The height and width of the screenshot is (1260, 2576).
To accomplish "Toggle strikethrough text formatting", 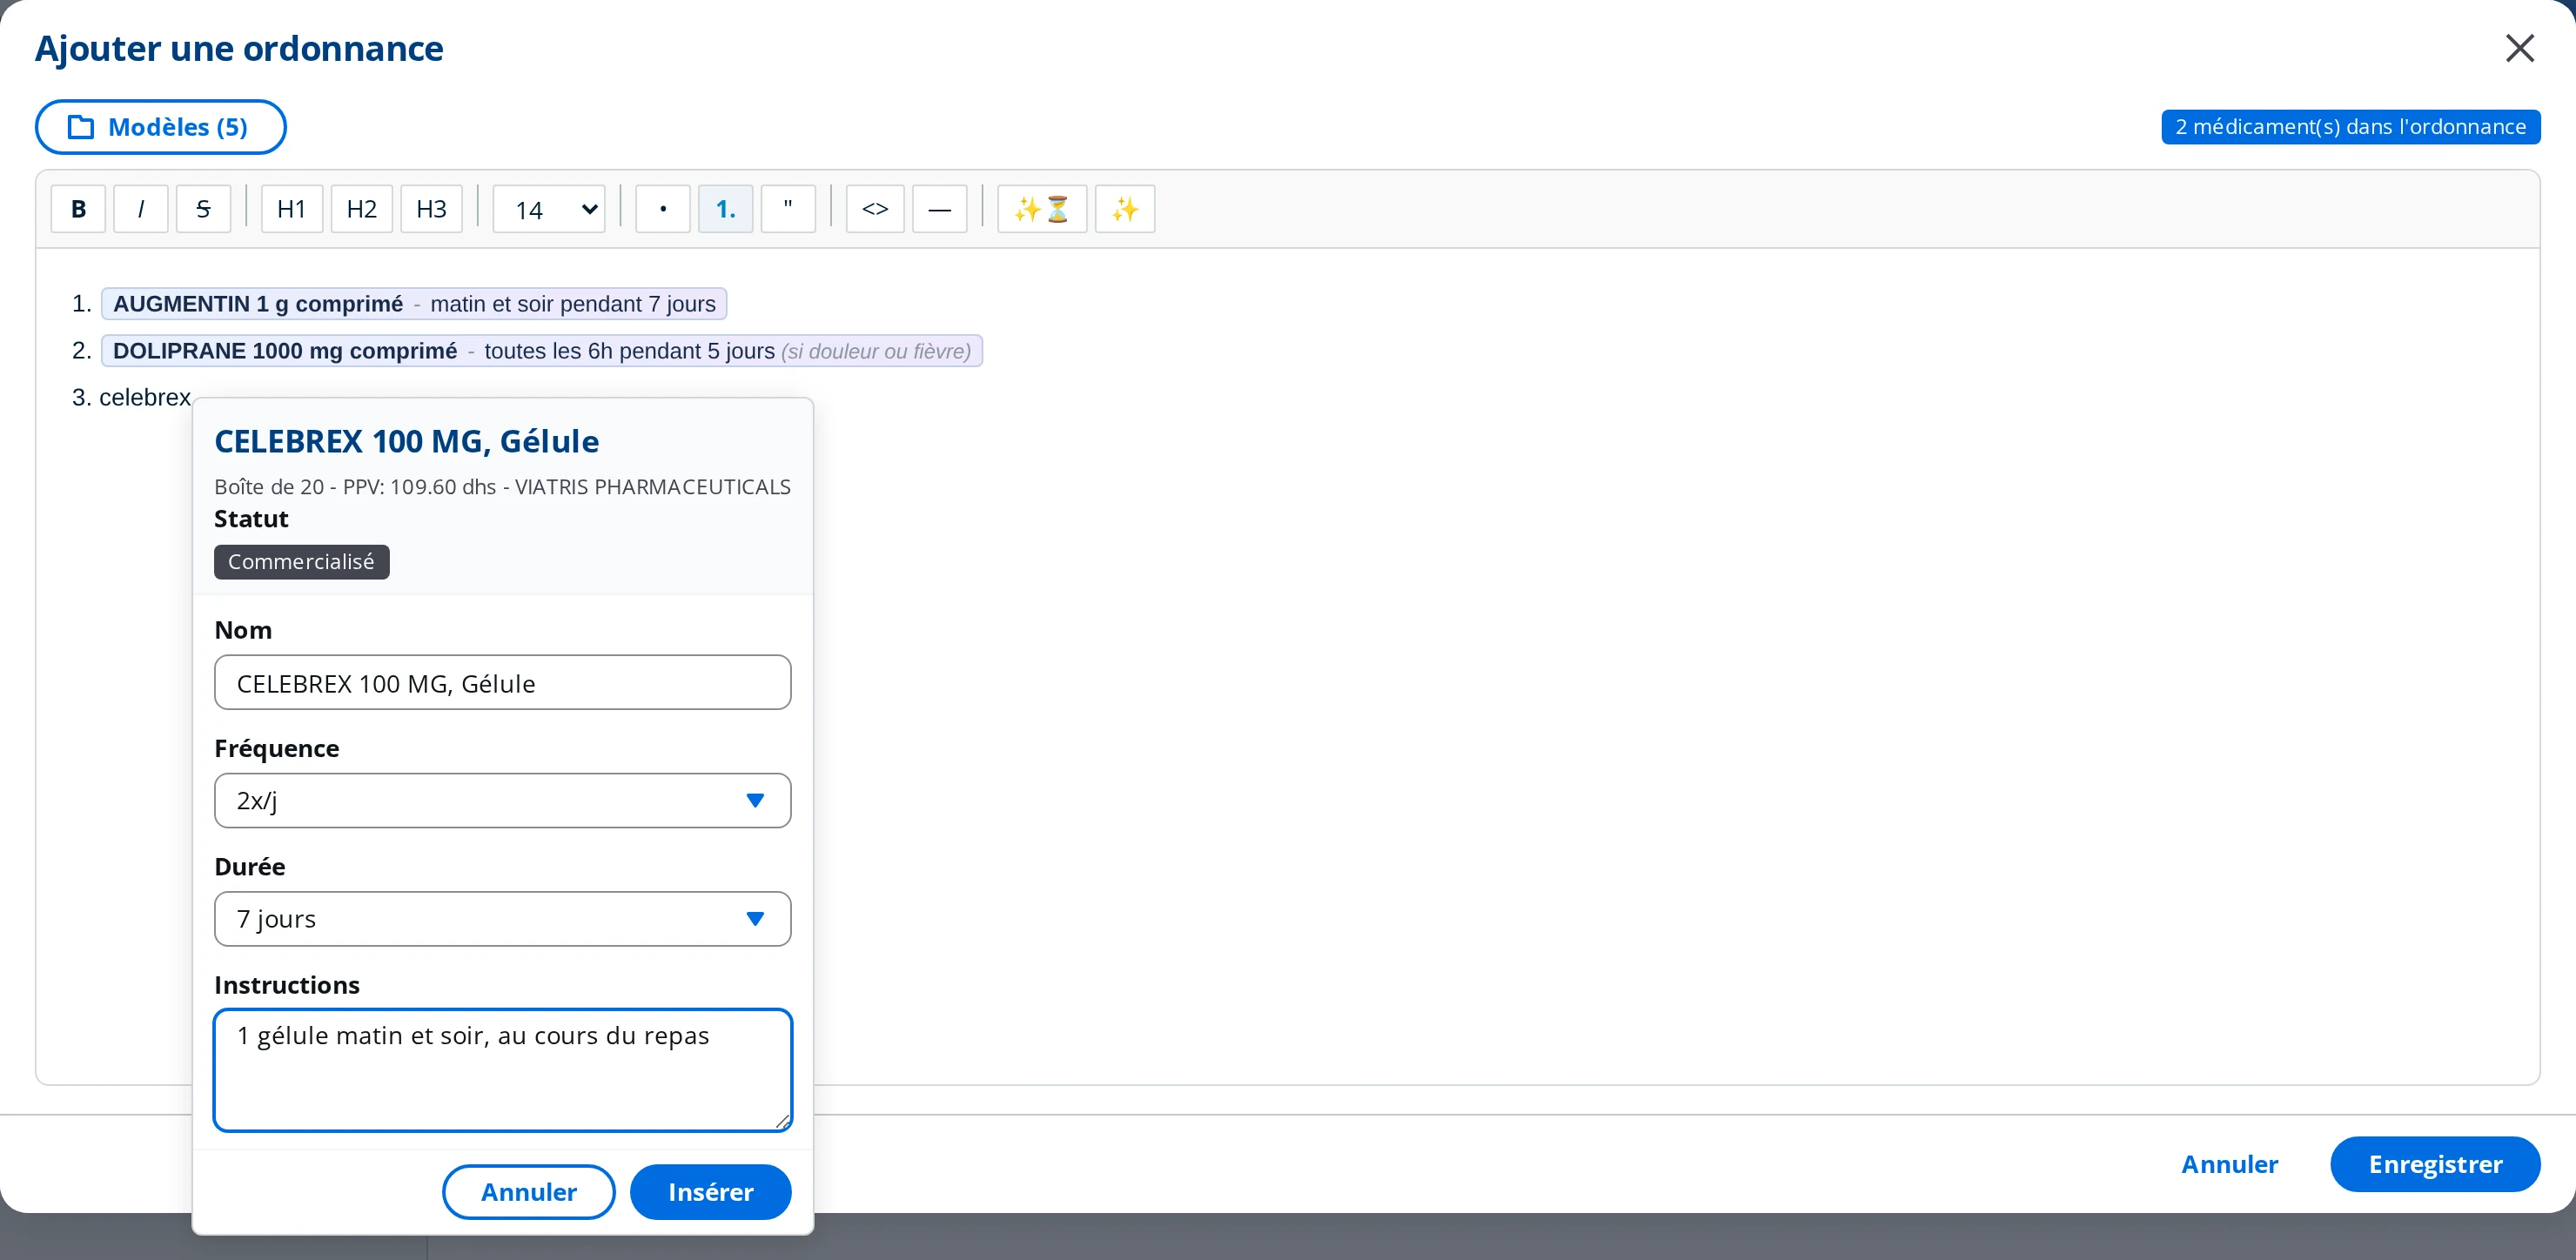I will [203, 209].
